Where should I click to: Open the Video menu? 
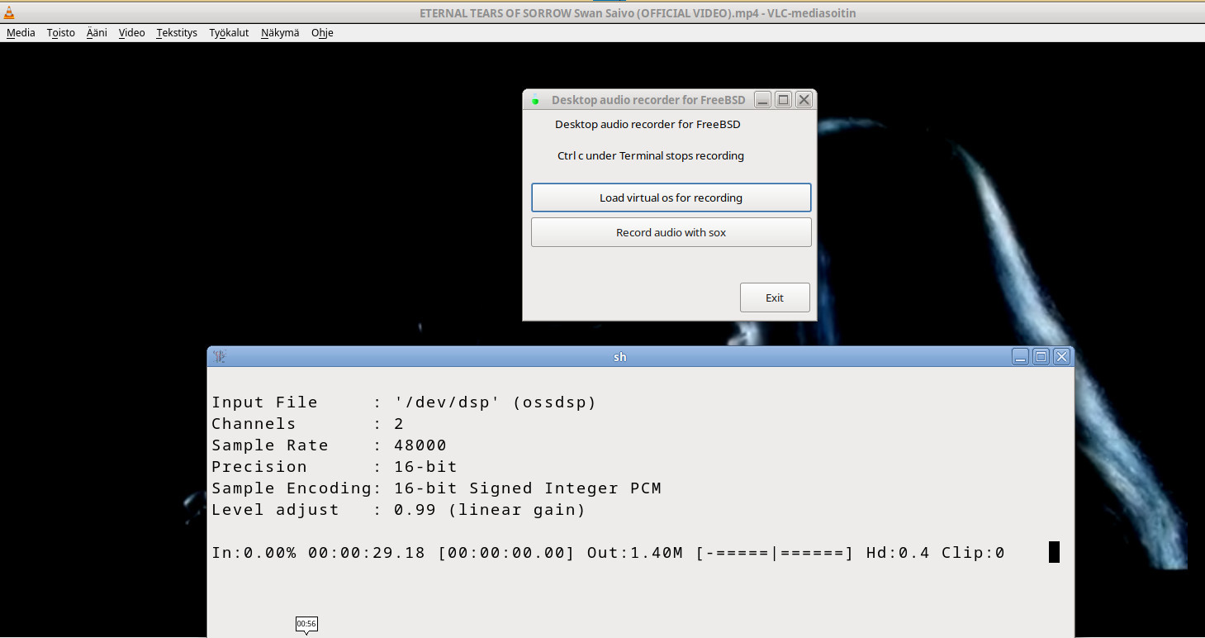point(131,33)
